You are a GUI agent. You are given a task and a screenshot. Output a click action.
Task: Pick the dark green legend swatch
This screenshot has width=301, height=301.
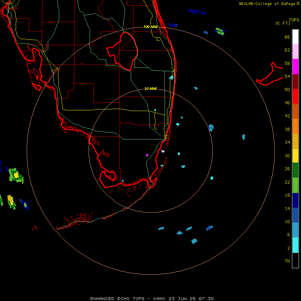coord(295,170)
